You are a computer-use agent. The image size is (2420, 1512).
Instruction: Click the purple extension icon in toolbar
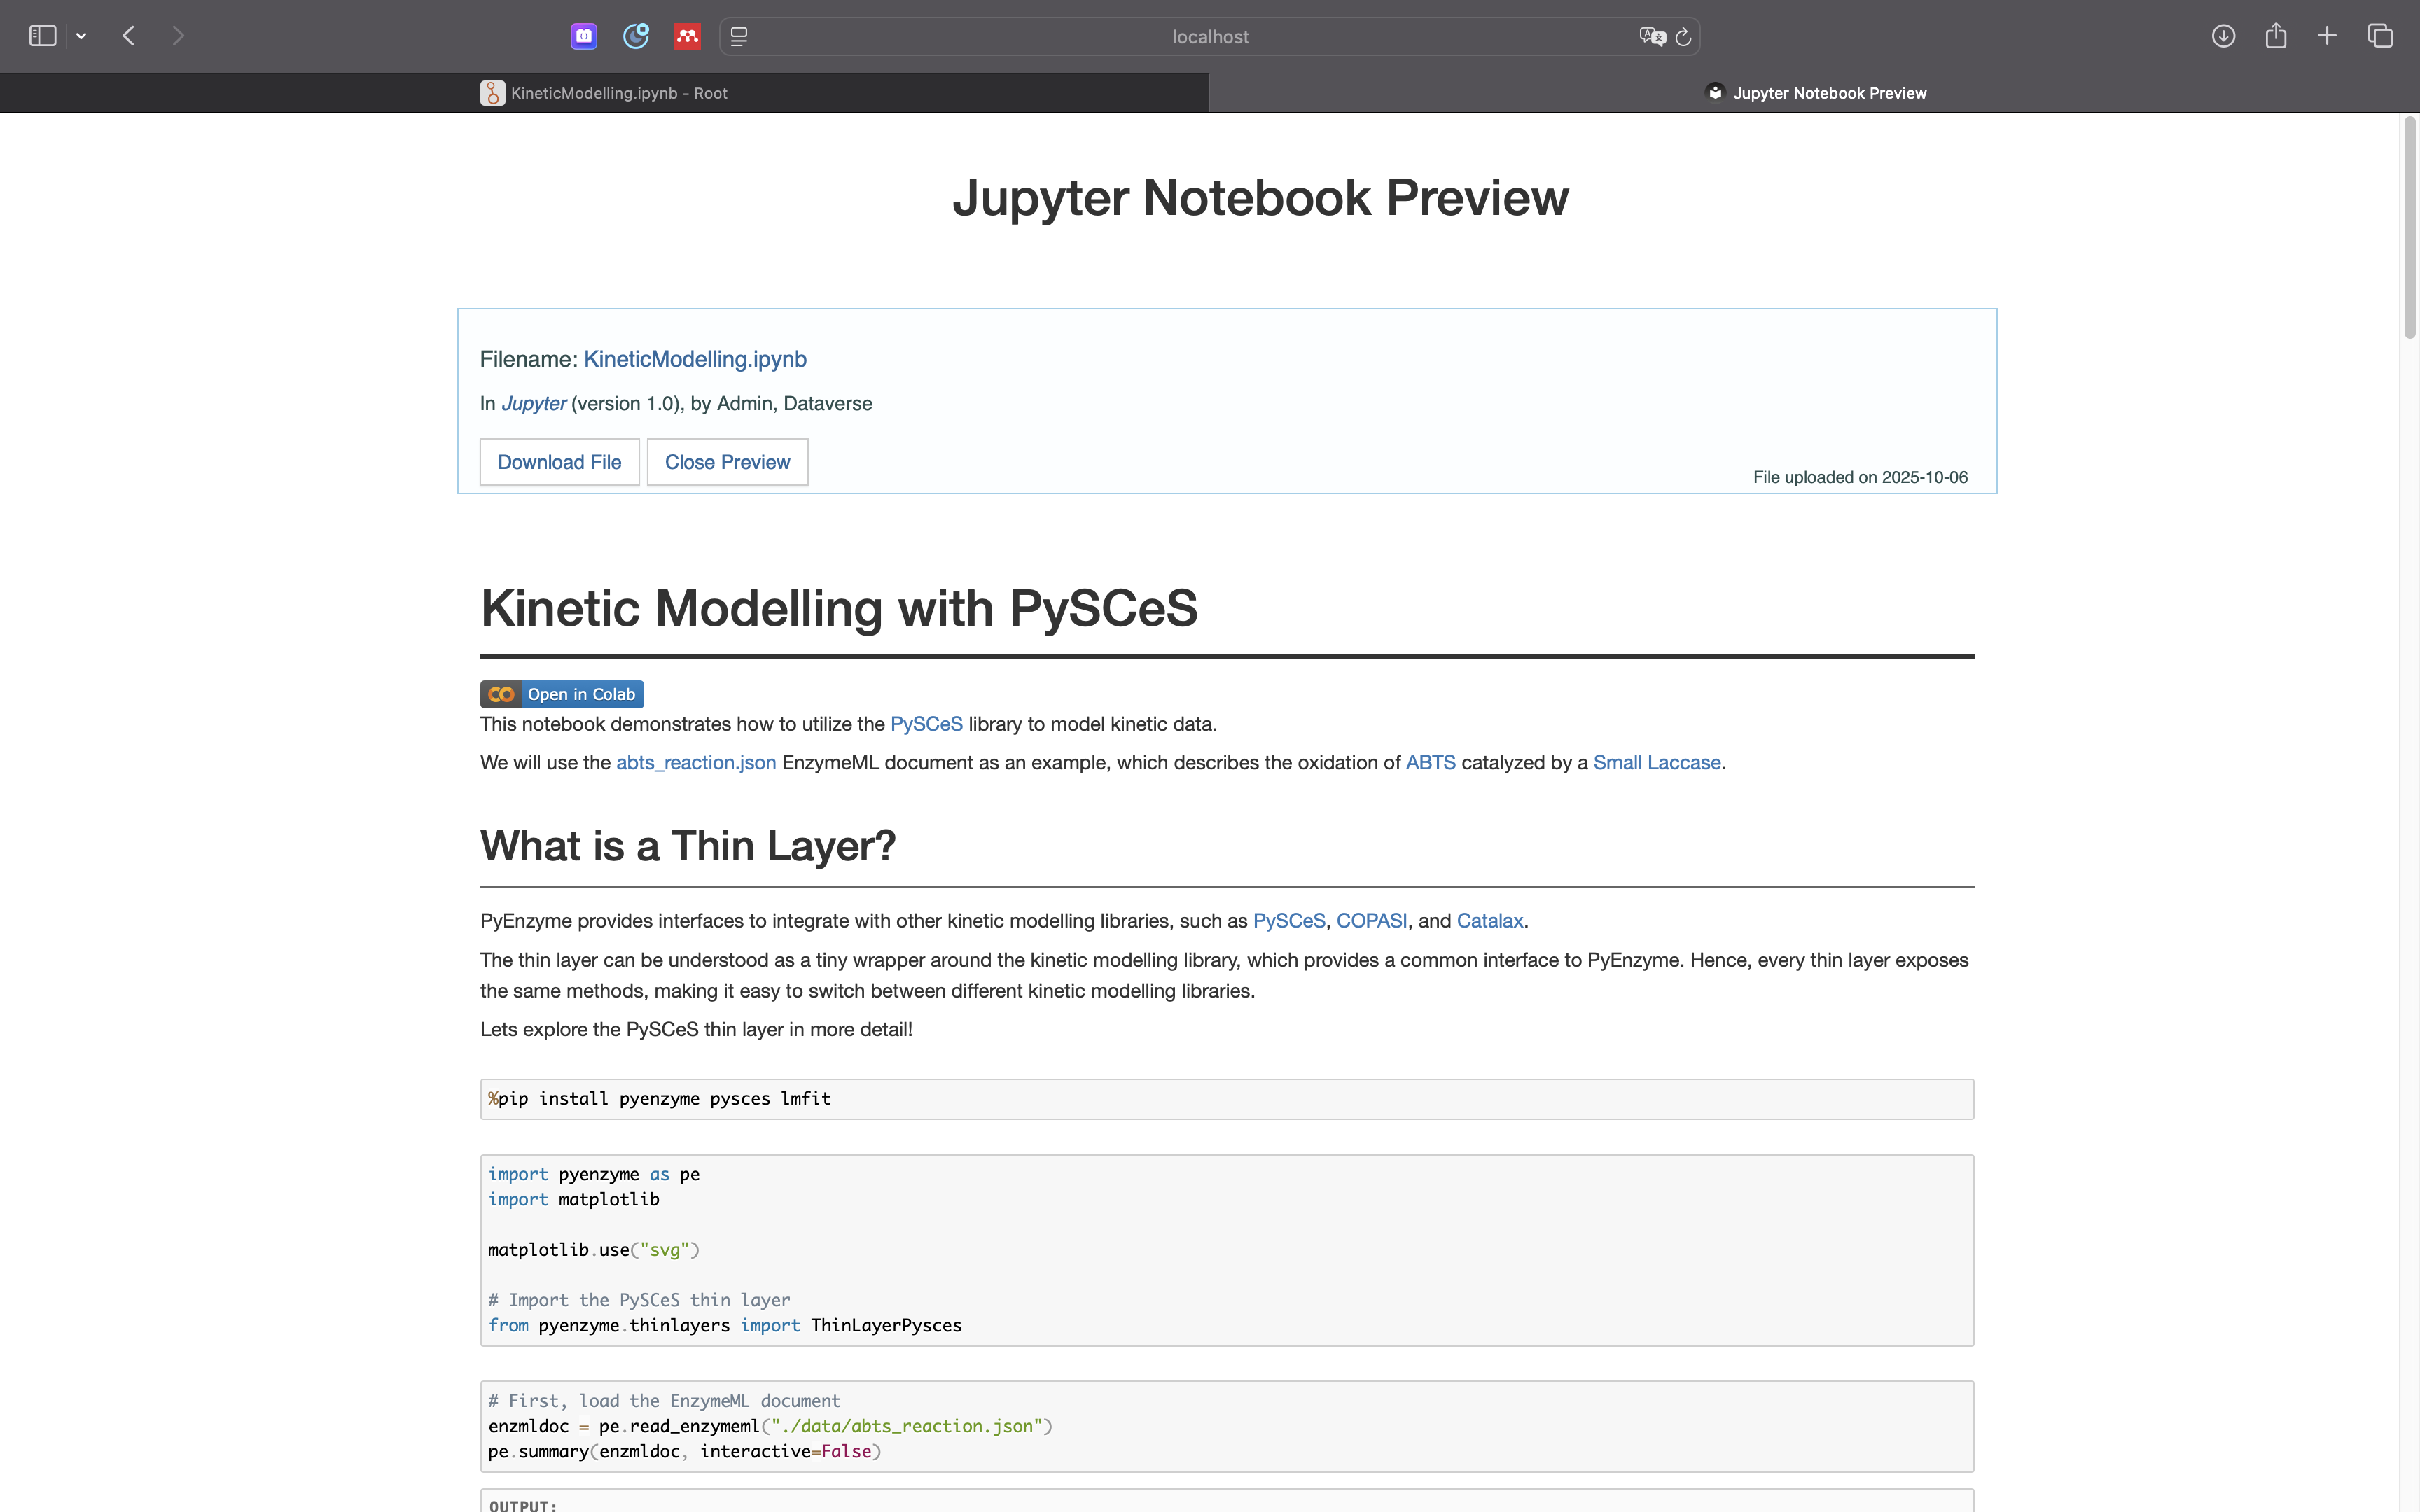(x=584, y=36)
